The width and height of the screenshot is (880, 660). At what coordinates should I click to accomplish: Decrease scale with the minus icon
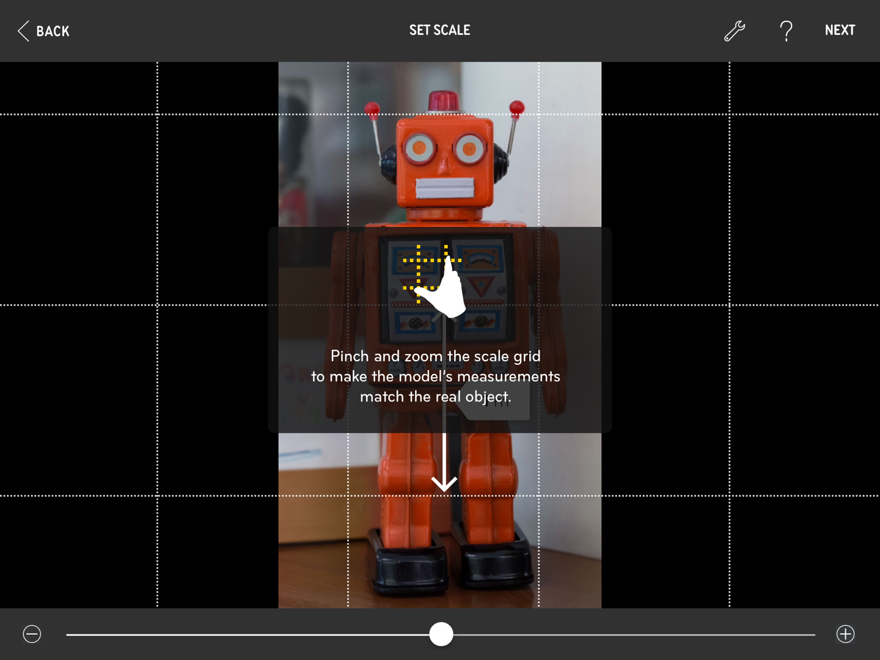(32, 634)
